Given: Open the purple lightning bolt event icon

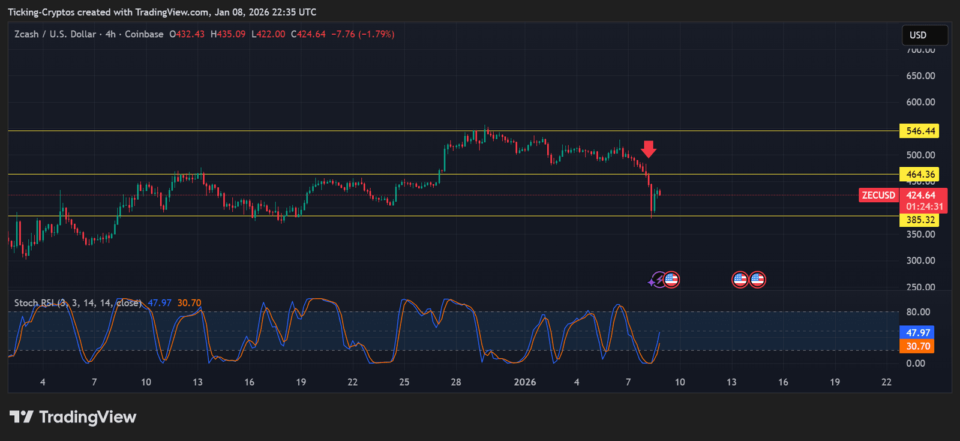Looking at the screenshot, I should [661, 280].
